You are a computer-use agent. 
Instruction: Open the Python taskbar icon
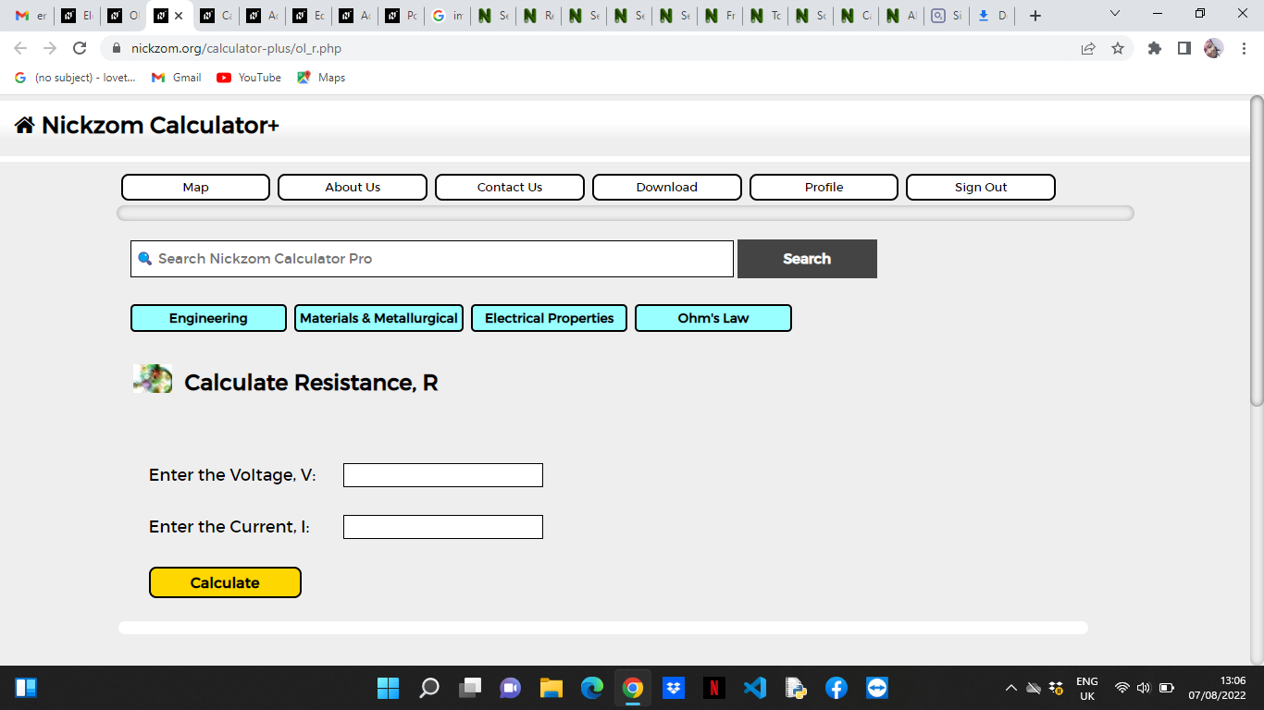pyautogui.click(x=796, y=688)
